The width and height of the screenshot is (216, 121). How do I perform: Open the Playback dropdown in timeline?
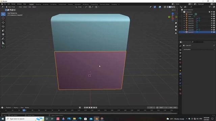[9, 108]
